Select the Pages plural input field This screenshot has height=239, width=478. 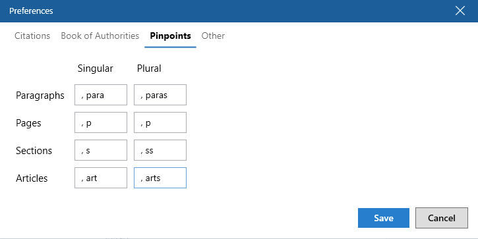pyautogui.click(x=160, y=122)
